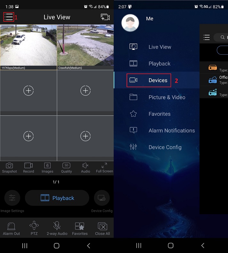228x253 pixels.
Task: Toggle Full Screen view
Action: tap(104, 167)
